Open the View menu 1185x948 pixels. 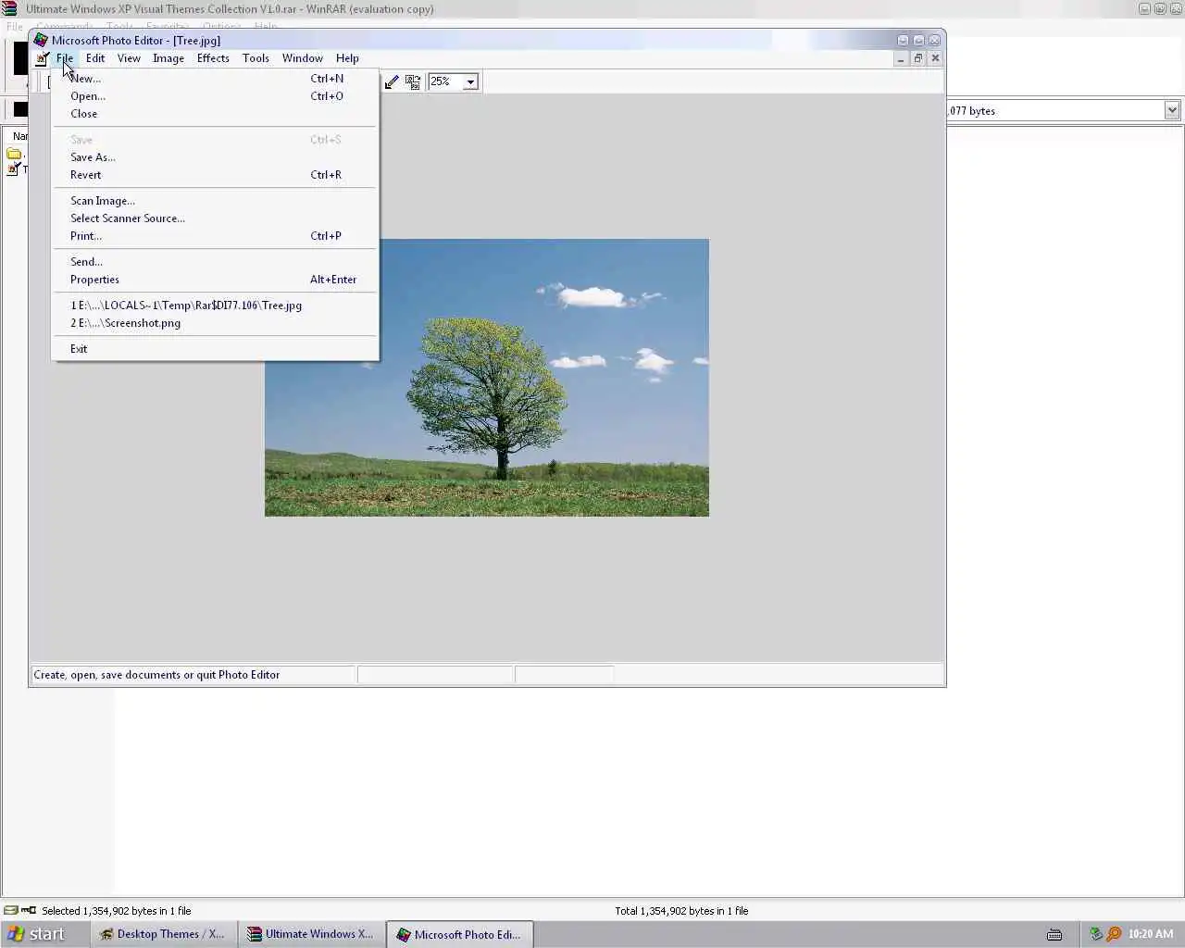click(129, 58)
